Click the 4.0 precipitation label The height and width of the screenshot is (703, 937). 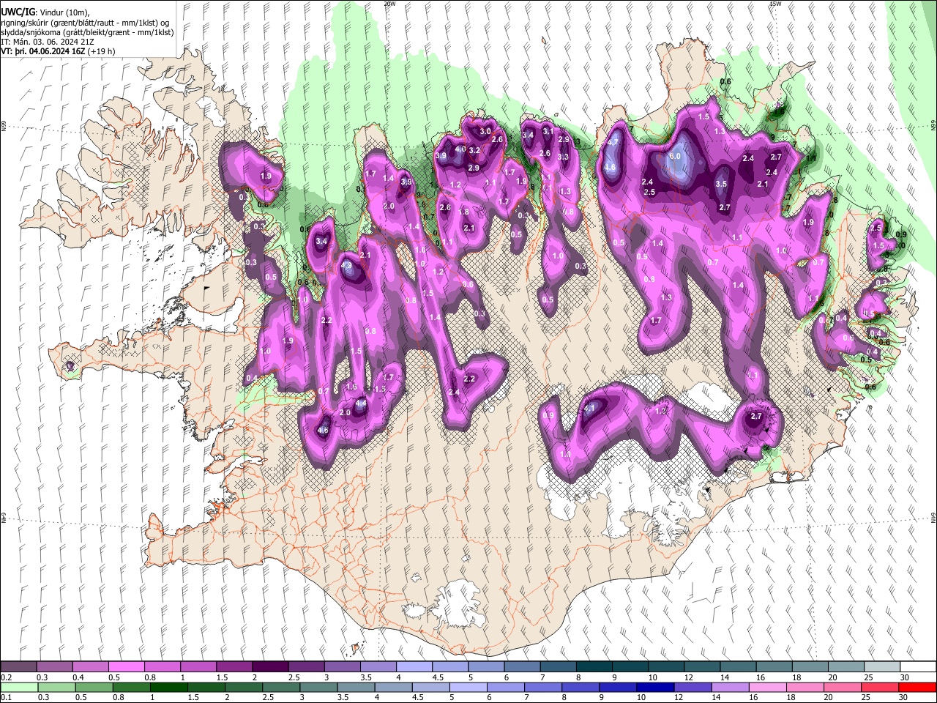pos(460,149)
